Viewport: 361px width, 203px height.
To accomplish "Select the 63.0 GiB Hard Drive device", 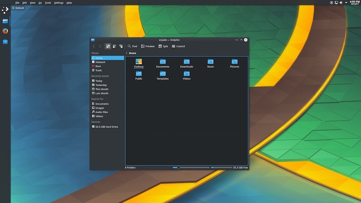I will tap(106, 127).
